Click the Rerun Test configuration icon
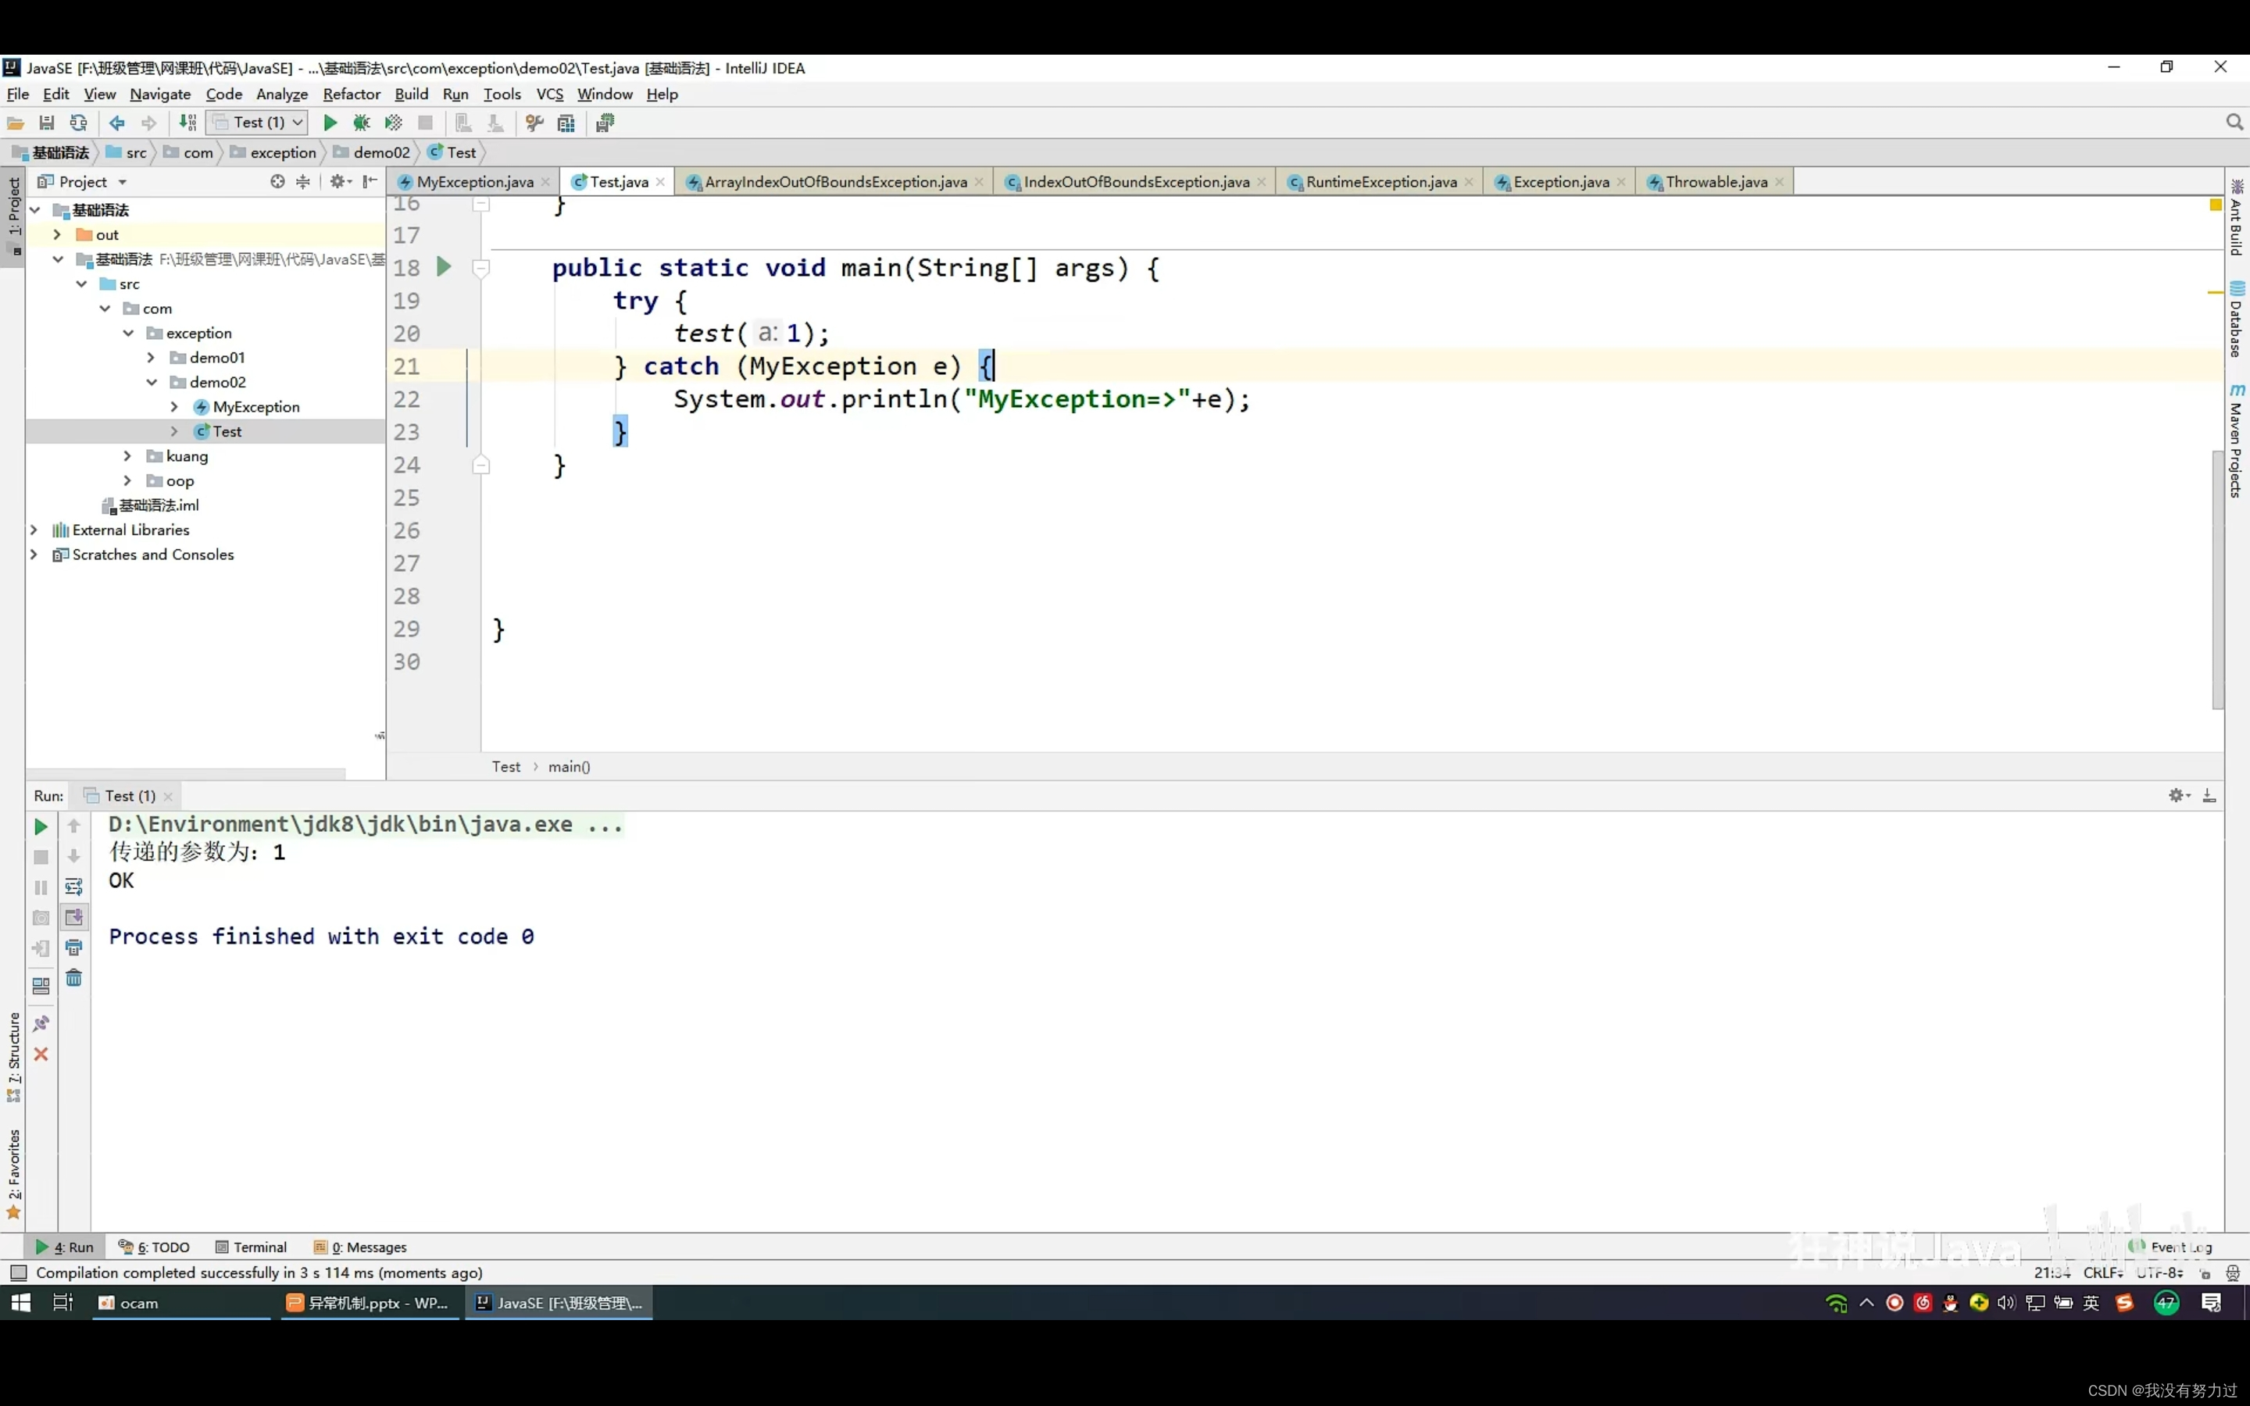 point(41,826)
